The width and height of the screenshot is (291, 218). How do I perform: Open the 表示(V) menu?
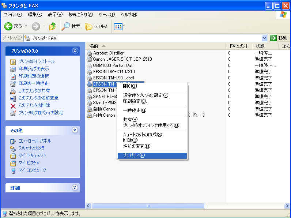coord(55,15)
